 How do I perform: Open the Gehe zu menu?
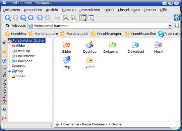point(69,10)
